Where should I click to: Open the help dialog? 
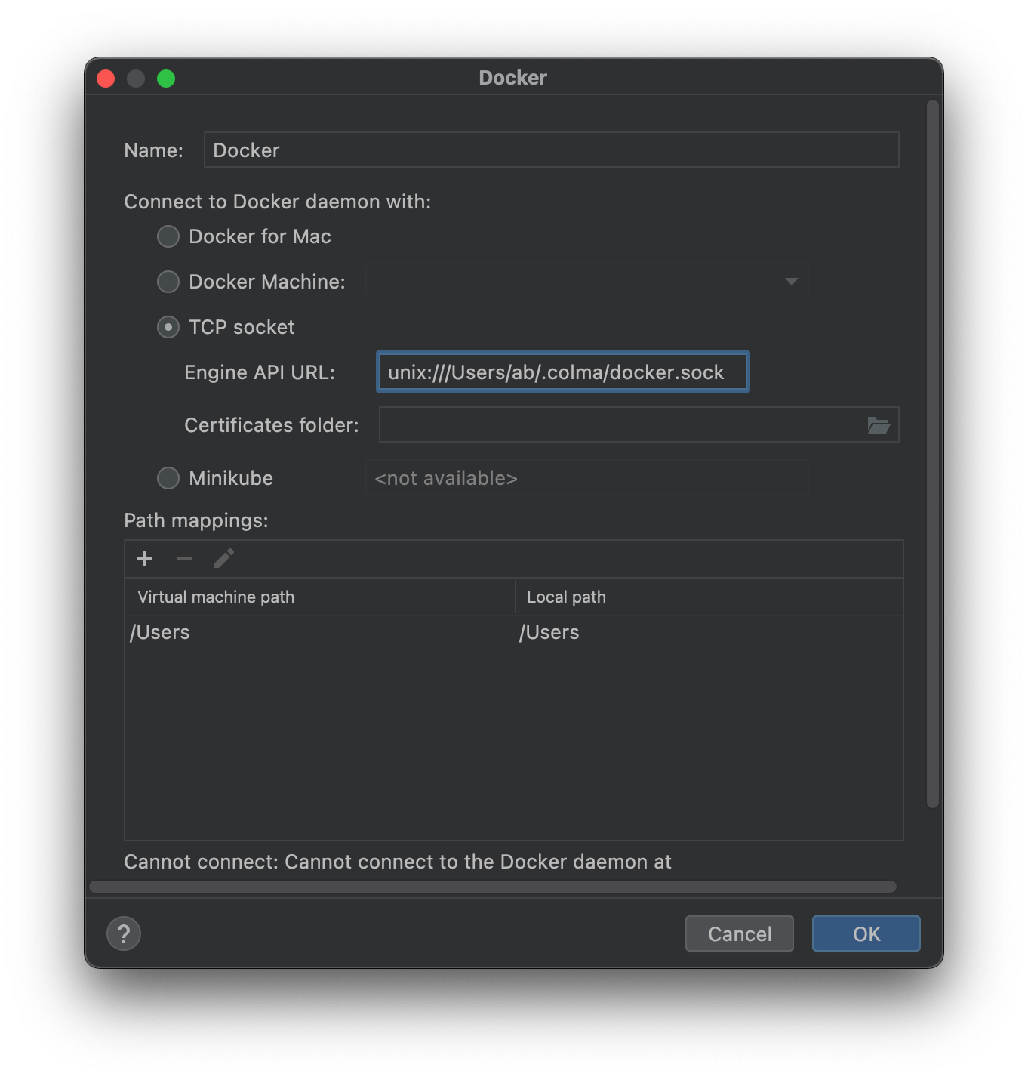(x=124, y=933)
